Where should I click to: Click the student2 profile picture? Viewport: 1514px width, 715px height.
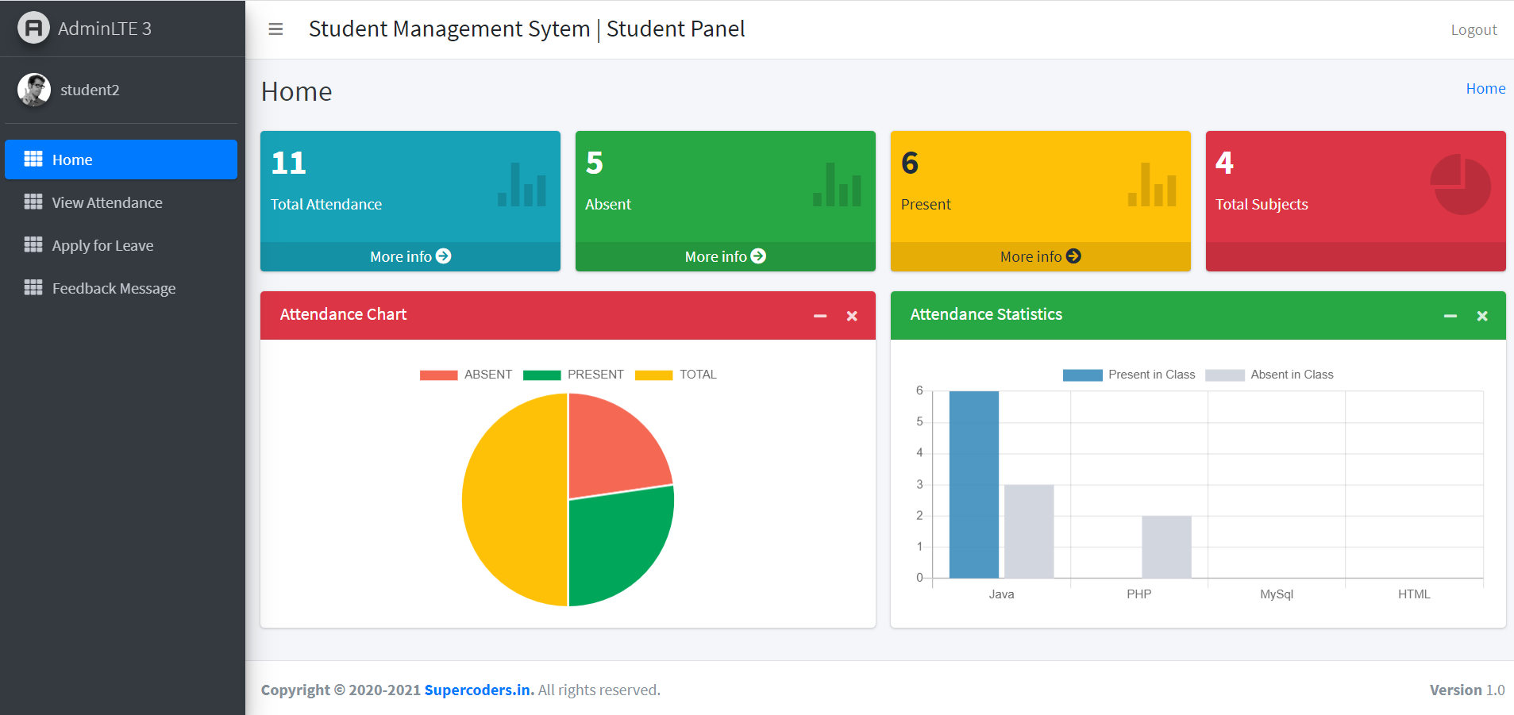[x=33, y=90]
